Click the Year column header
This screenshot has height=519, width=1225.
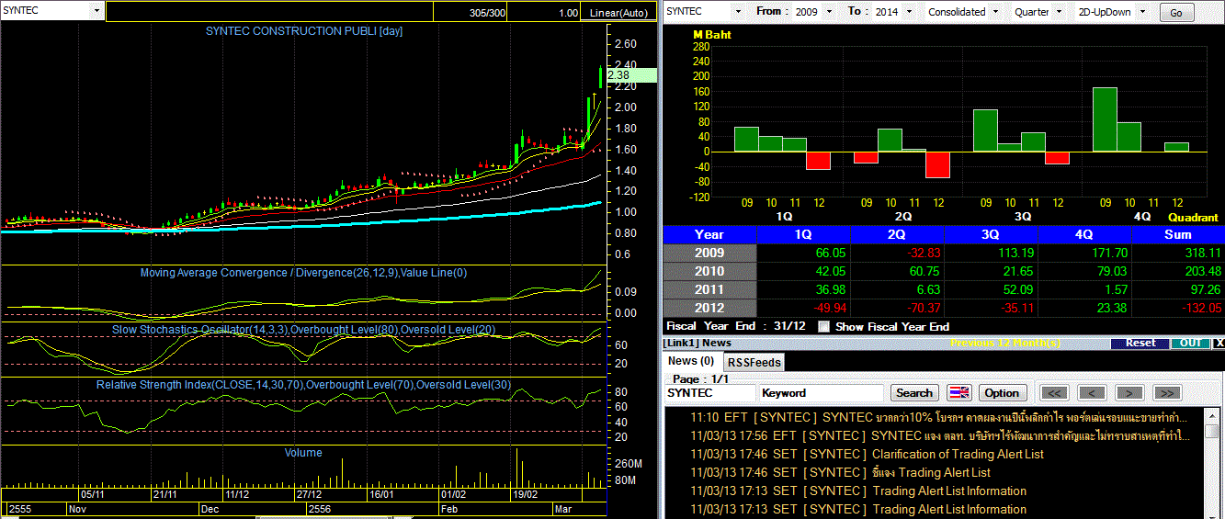click(x=709, y=234)
